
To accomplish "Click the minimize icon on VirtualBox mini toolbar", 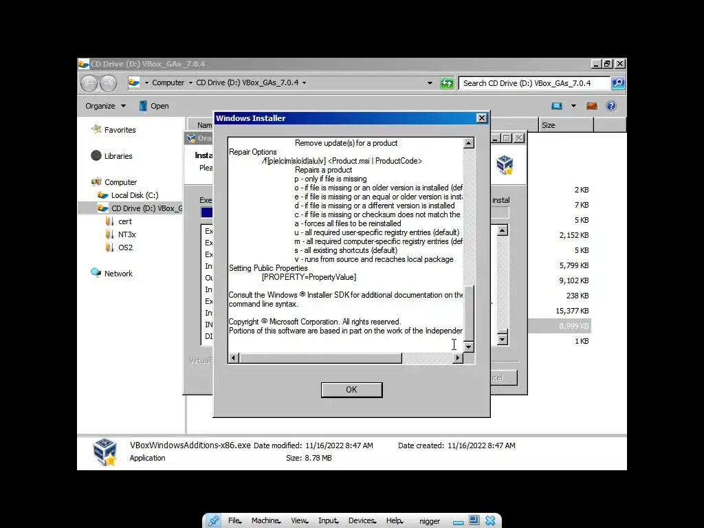I will coord(458,521).
